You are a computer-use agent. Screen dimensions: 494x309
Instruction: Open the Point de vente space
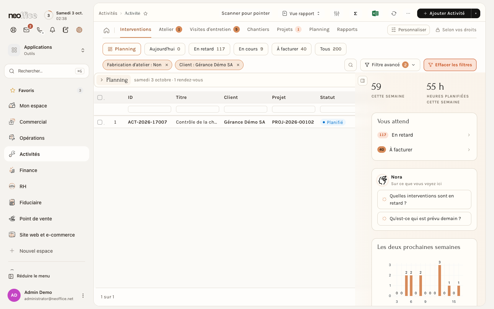pyautogui.click(x=47, y=219)
